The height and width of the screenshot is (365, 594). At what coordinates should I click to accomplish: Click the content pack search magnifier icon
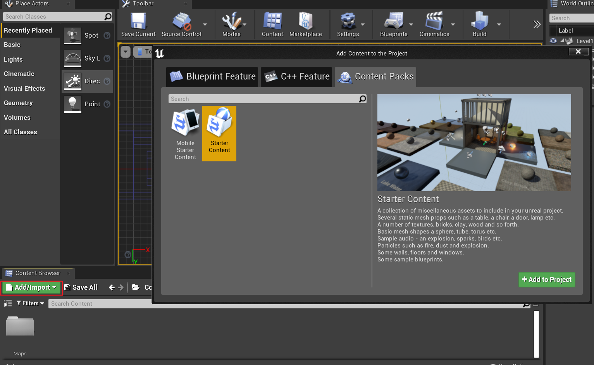coord(362,99)
